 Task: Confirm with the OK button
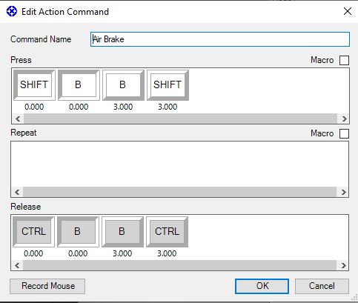(x=262, y=286)
